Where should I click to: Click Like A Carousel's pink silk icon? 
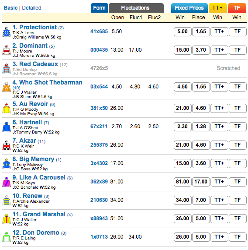coord(7,182)
